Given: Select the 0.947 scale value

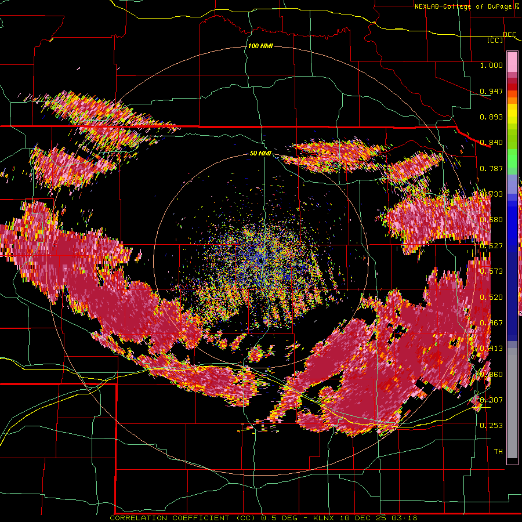Looking at the screenshot, I should (x=491, y=91).
